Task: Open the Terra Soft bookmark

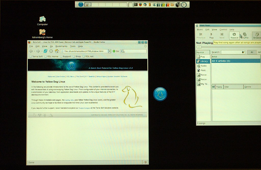Action: 36,56
